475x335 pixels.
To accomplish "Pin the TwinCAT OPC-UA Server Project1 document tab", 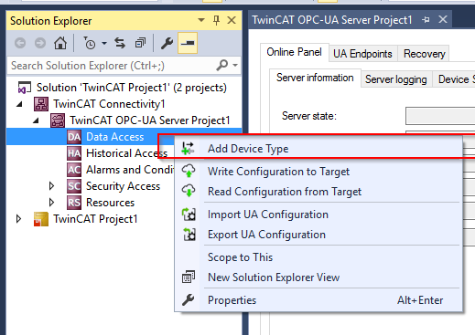I will coord(426,20).
